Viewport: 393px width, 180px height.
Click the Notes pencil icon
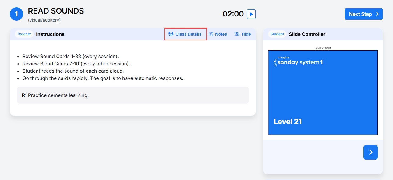click(211, 34)
